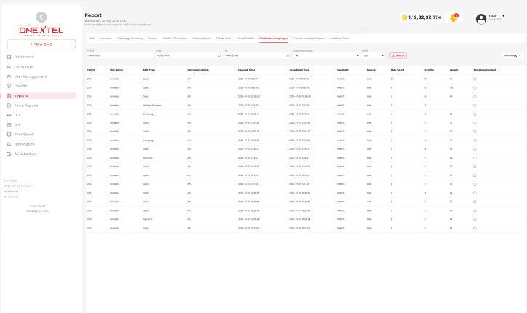Screen dimensions: 527x313
Task: Click the red Search button
Action: [398, 55]
